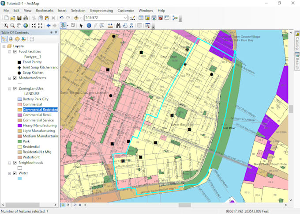Select the Zoom In tool
300x214 pixels.
(x=6, y=26)
